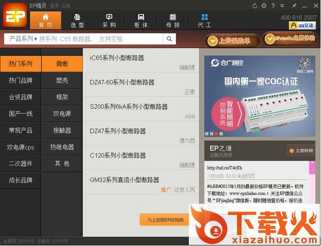Click the 合广测控 banner ad image
Screen dimensions: 321x246
(x=259, y=96)
